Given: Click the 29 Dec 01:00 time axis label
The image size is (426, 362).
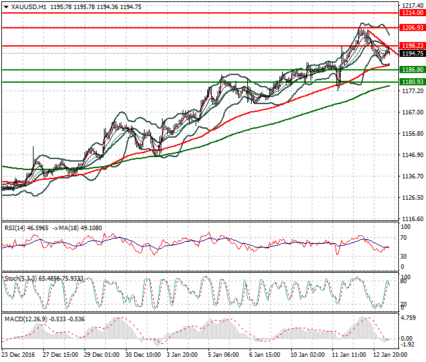Looking at the screenshot, I should 102,355.
